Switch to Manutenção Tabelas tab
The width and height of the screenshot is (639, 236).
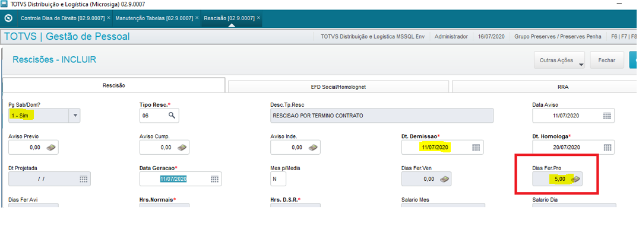click(x=154, y=18)
